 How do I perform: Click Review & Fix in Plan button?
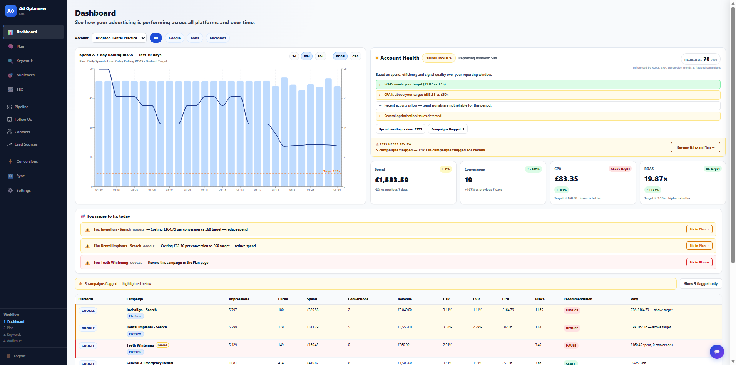click(x=695, y=147)
